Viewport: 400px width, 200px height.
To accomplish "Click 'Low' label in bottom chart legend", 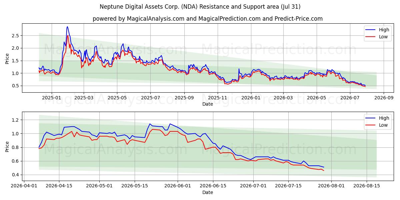I will 383,125.
